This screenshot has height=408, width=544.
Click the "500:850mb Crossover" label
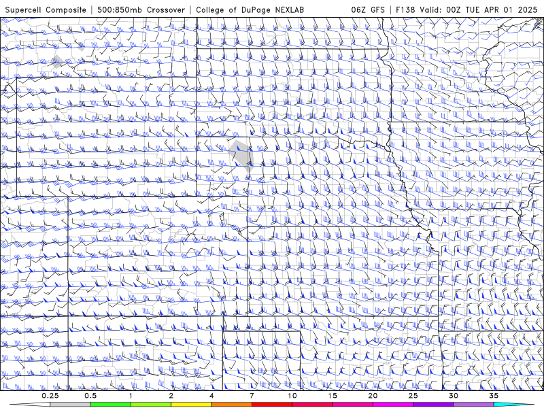pos(141,10)
